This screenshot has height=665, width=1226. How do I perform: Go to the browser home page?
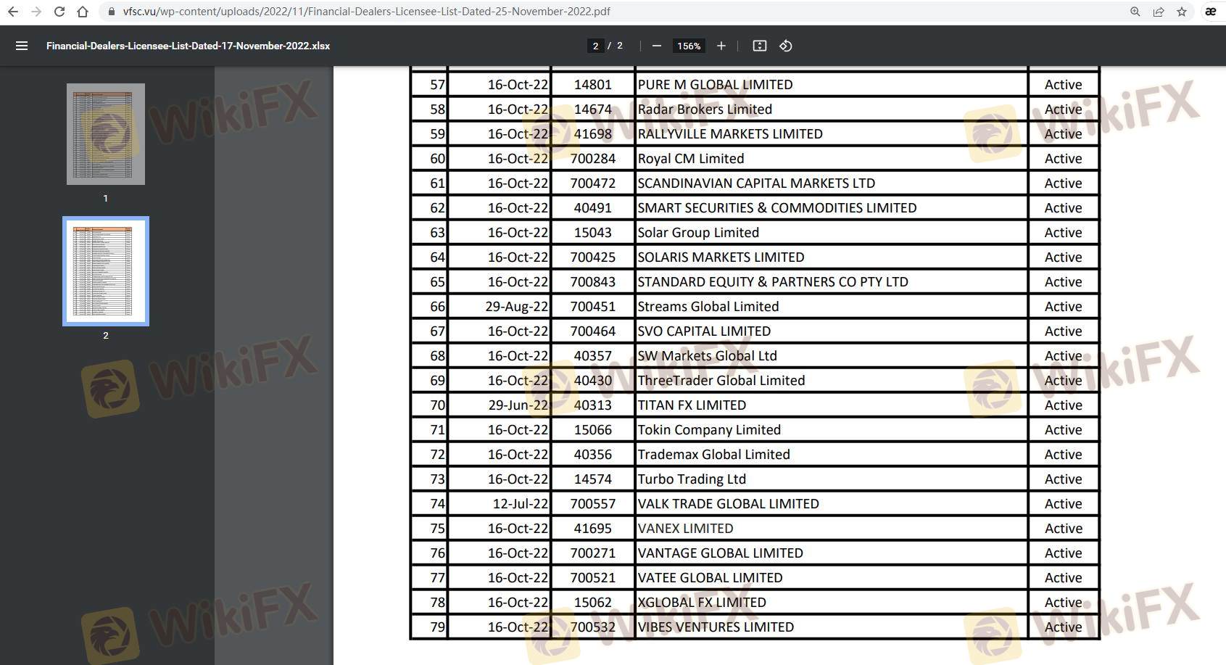pos(83,12)
